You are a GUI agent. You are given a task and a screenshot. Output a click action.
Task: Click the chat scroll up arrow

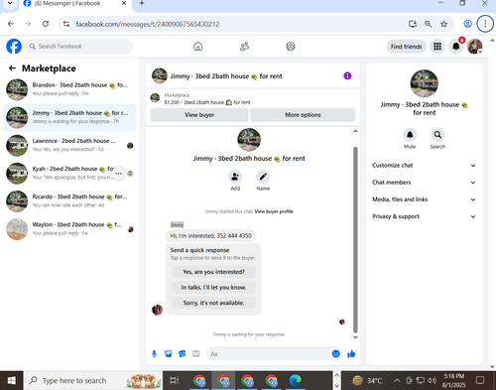click(x=355, y=131)
